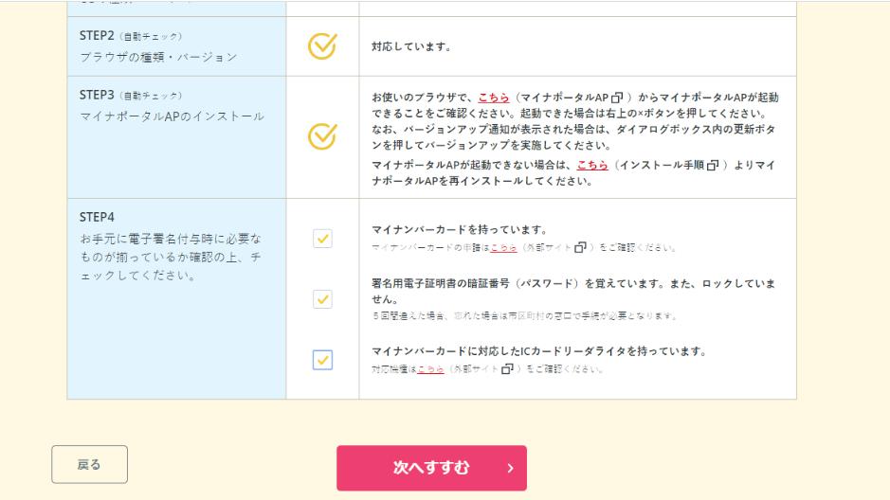Click the STEP3 install check mark icon
This screenshot has height=500, width=890.
click(x=322, y=138)
